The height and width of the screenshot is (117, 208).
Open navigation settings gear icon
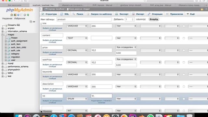25,15
